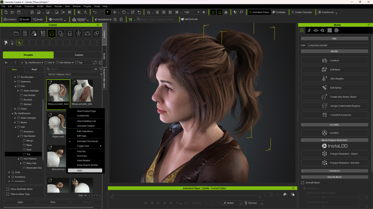Switch to the Custom content tab
This screenshot has height=209, width=373.
tap(79, 55)
